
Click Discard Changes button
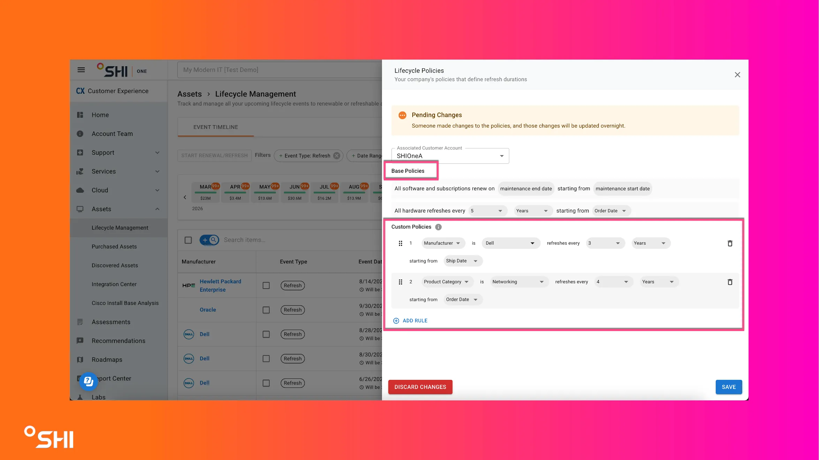tap(420, 387)
